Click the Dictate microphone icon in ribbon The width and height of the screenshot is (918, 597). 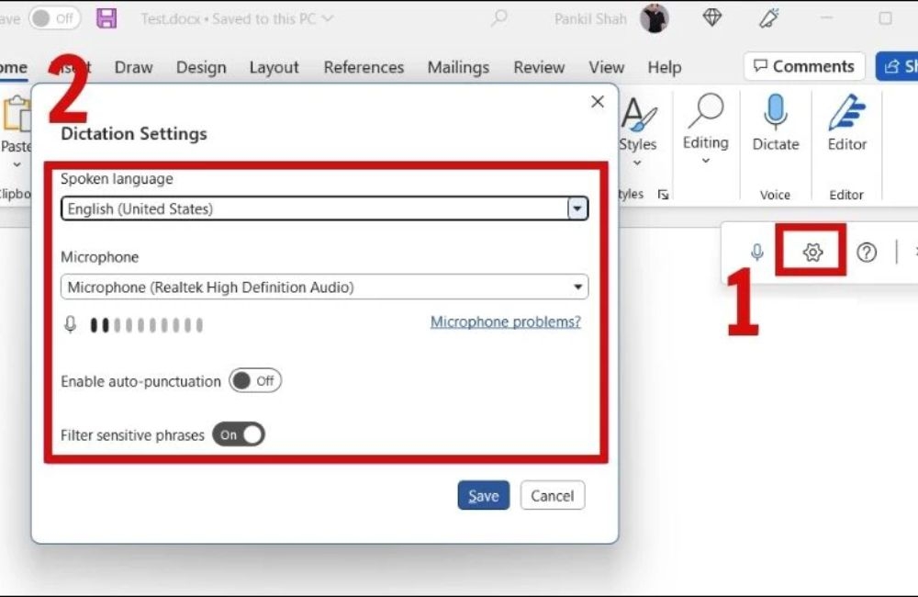click(775, 112)
